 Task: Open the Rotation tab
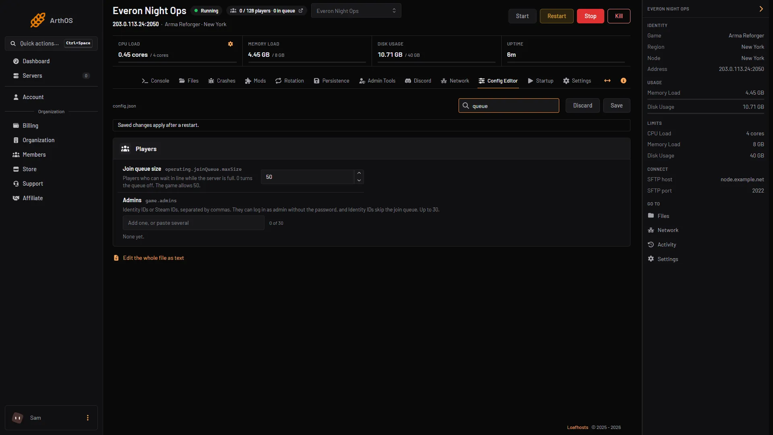pos(289,81)
